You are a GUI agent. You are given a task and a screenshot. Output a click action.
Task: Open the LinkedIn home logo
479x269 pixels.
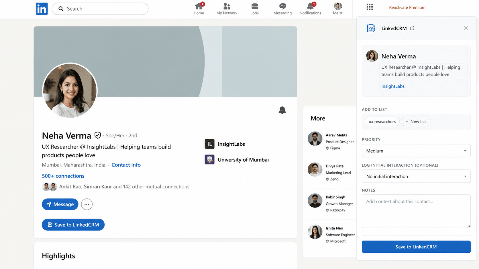coord(42,9)
